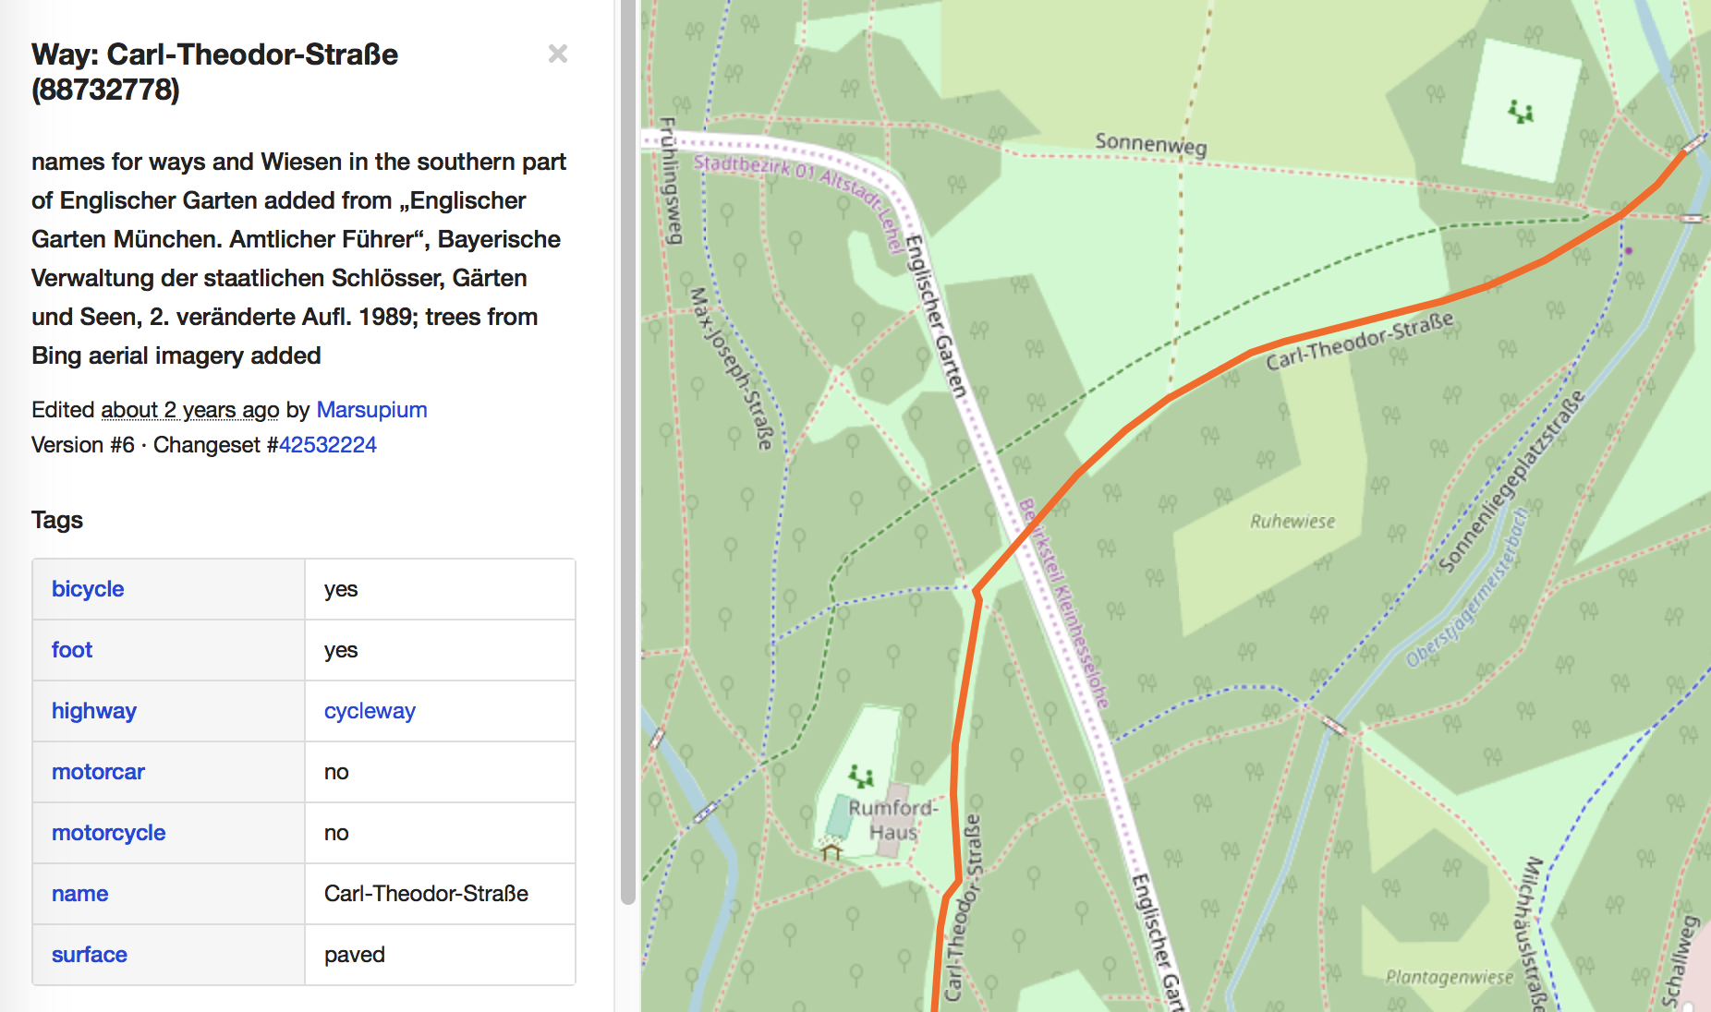Image resolution: width=1711 pixels, height=1012 pixels.
Task: Click the green park marker in the clearing top right
Action: click(1520, 111)
